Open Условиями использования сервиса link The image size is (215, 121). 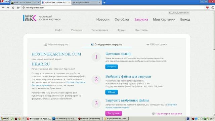pyautogui.click(x=141, y=106)
